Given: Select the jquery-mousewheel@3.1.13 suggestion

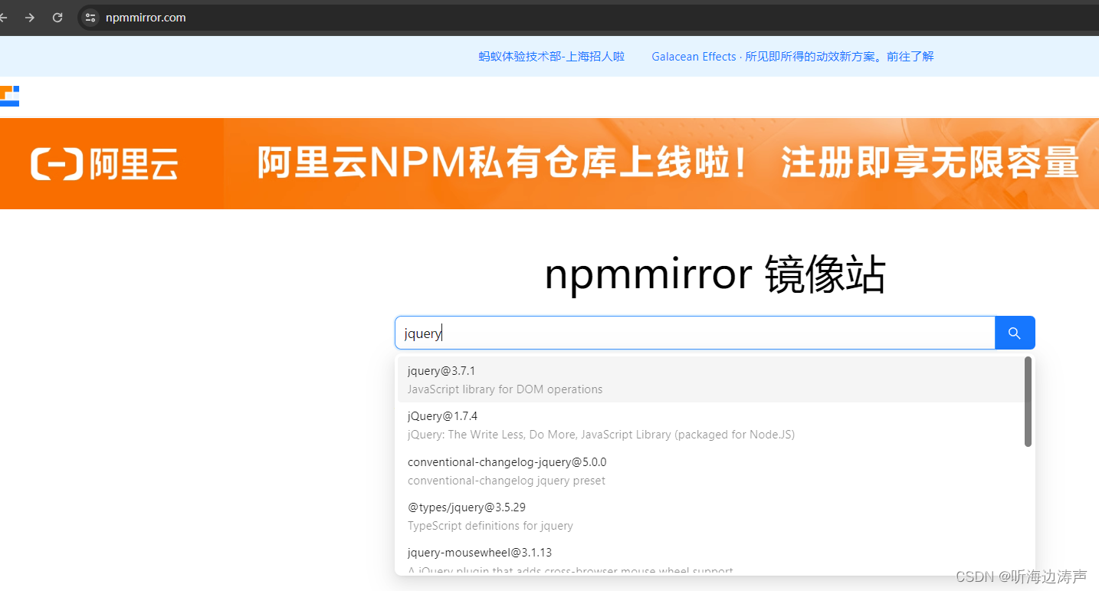Looking at the screenshot, I should coord(478,552).
